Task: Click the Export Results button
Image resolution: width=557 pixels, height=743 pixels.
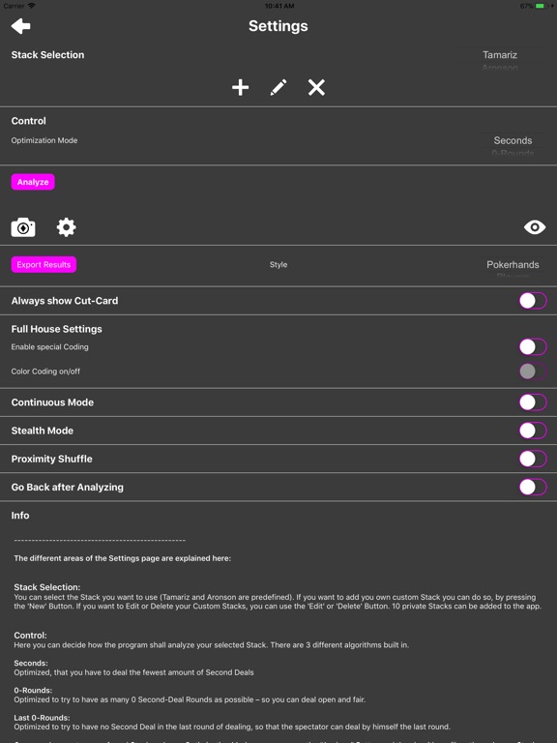Action: (x=44, y=264)
